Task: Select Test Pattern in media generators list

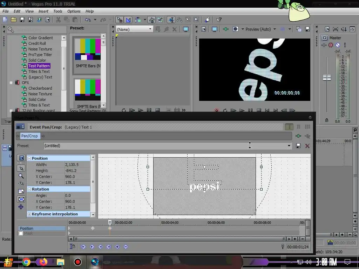Action: 39,66
